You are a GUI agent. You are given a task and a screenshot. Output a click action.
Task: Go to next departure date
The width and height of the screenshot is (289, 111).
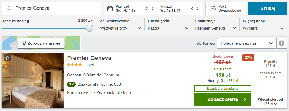coord(198,8)
